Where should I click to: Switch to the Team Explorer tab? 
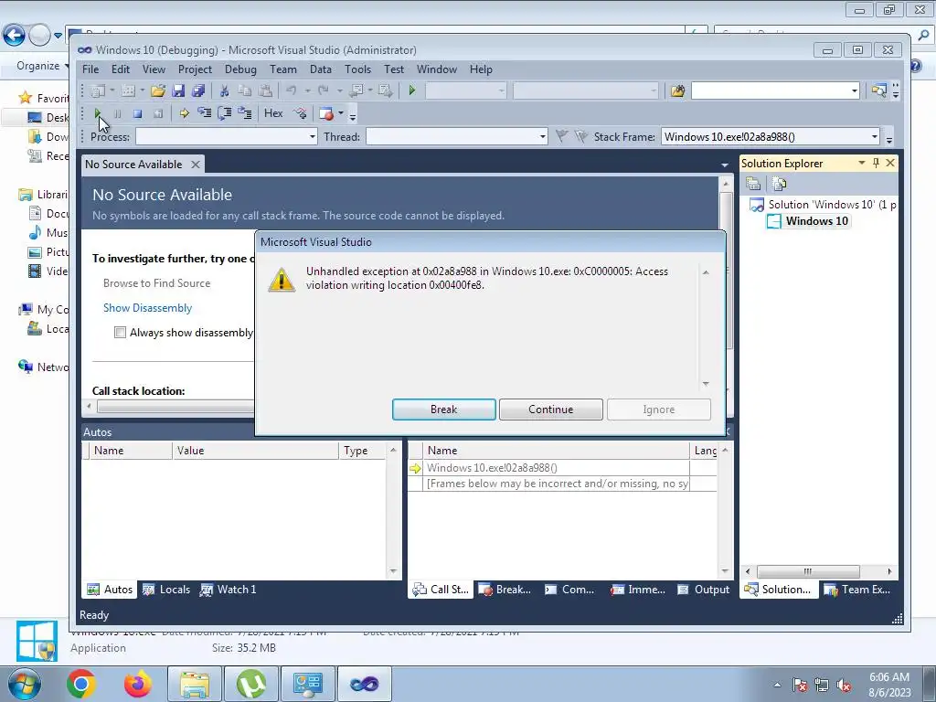[857, 590]
